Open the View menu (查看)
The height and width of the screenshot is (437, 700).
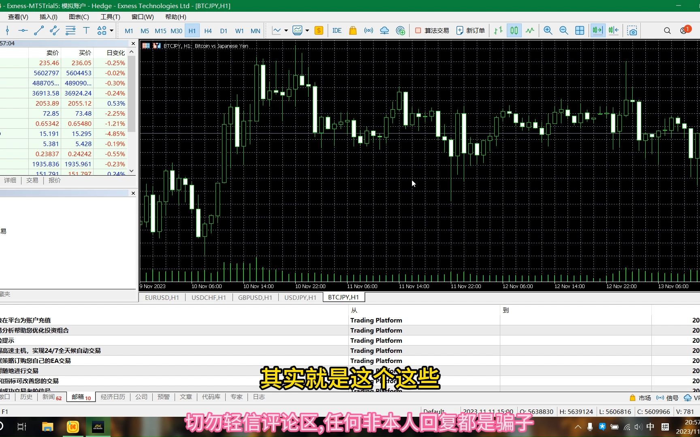pyautogui.click(x=18, y=17)
